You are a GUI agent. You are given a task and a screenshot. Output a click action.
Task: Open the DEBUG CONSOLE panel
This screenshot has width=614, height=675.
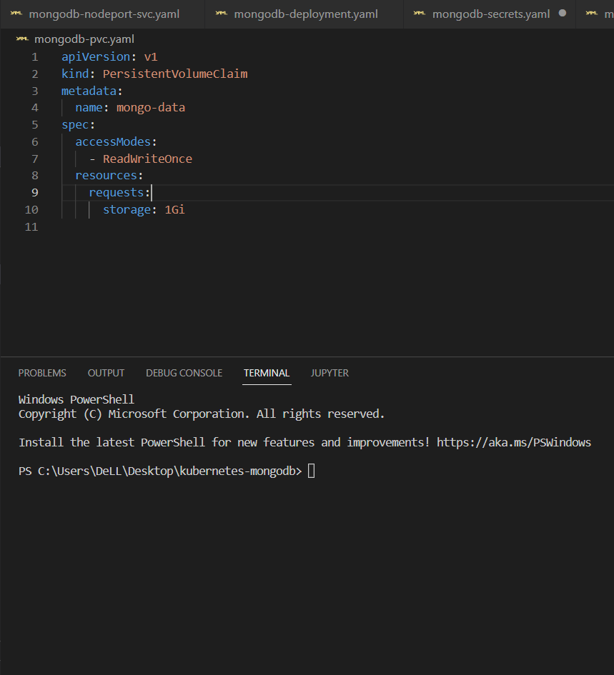[184, 373]
